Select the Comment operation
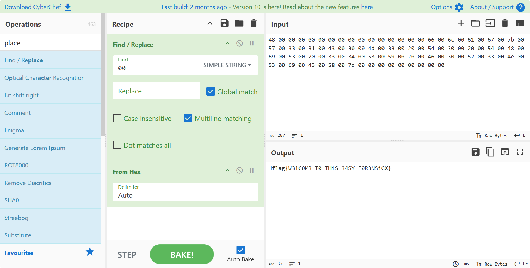This screenshot has width=530, height=268. coord(51,113)
